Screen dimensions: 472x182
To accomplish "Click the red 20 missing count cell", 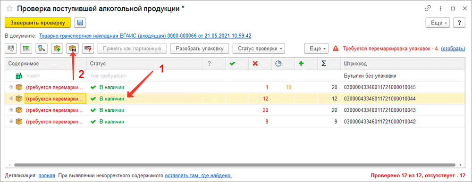I will [x=261, y=110].
